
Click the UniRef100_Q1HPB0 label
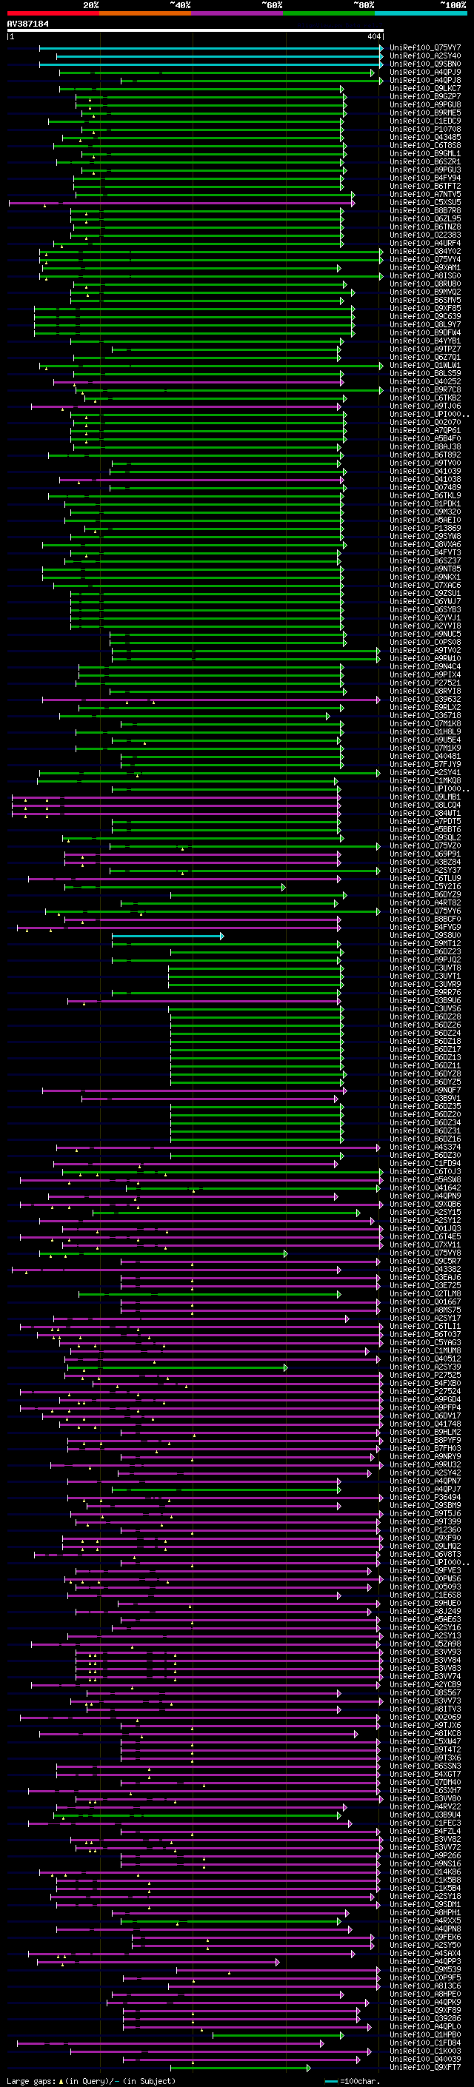(x=424, y=2035)
